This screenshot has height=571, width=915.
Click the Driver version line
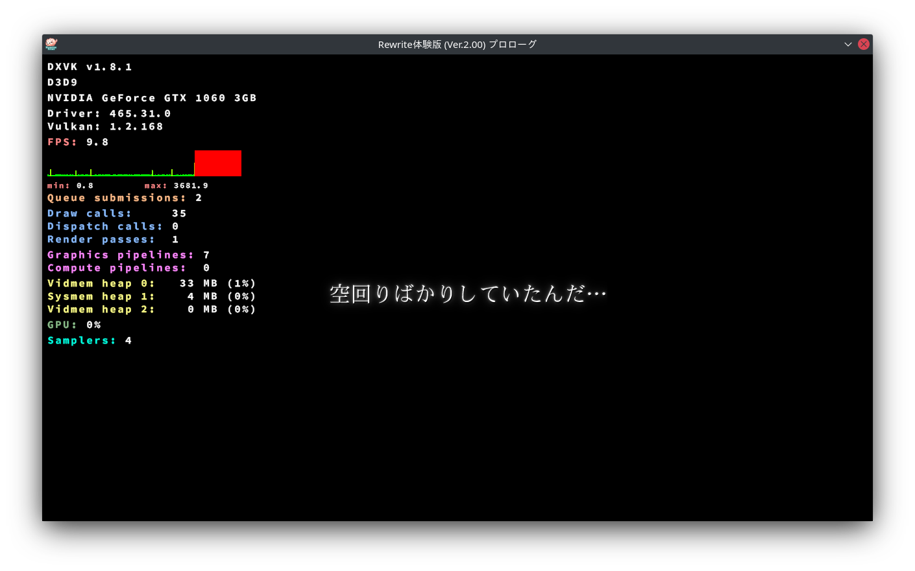pos(109,113)
